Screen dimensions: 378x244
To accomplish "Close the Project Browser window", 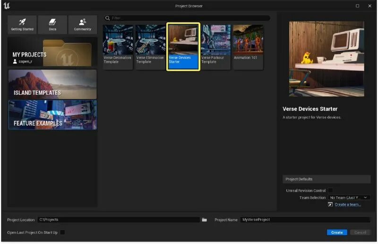I will point(370,6).
